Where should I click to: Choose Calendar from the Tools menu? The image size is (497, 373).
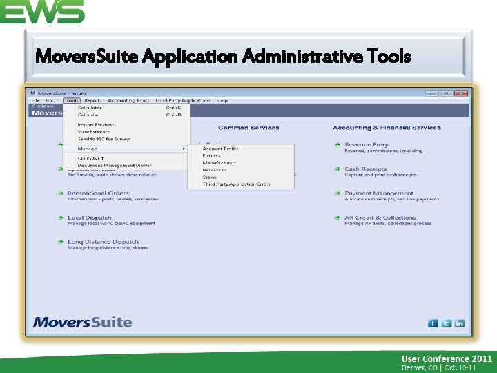[126, 115]
